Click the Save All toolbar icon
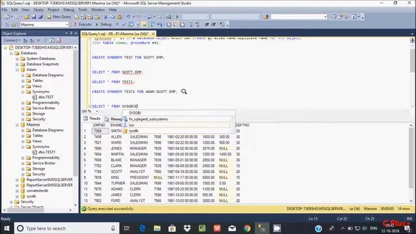 coord(40,17)
